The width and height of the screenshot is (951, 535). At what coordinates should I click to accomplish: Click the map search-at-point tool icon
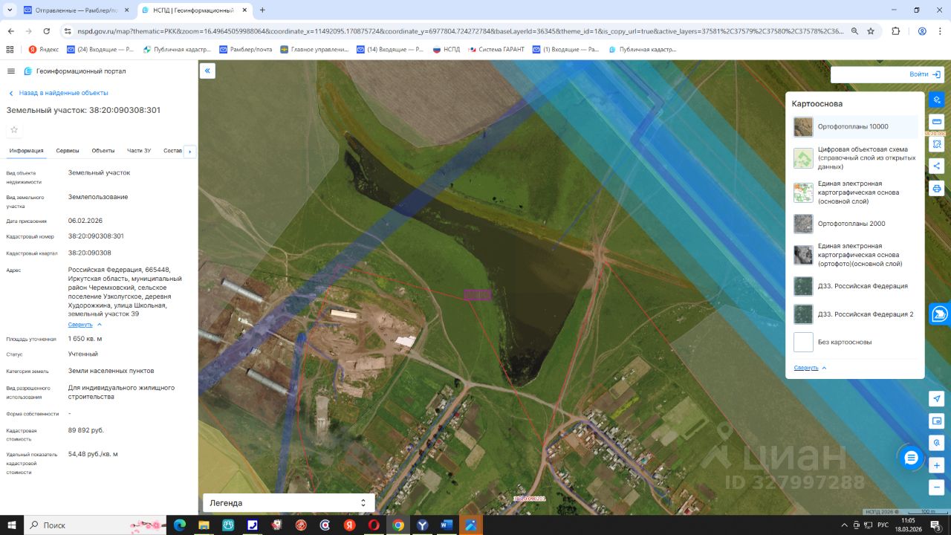[x=937, y=444]
